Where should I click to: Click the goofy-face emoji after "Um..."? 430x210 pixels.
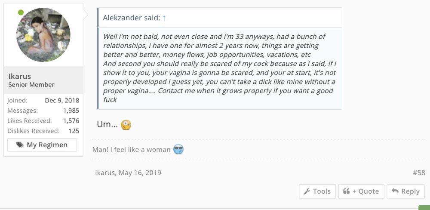(126, 125)
